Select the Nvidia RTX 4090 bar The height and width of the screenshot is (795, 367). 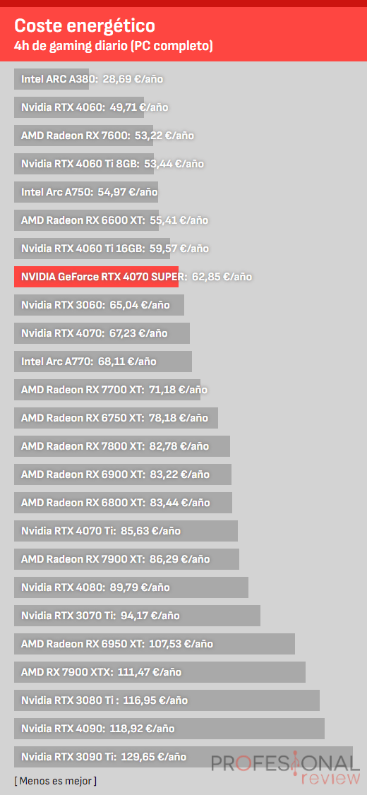pyautogui.click(x=169, y=729)
